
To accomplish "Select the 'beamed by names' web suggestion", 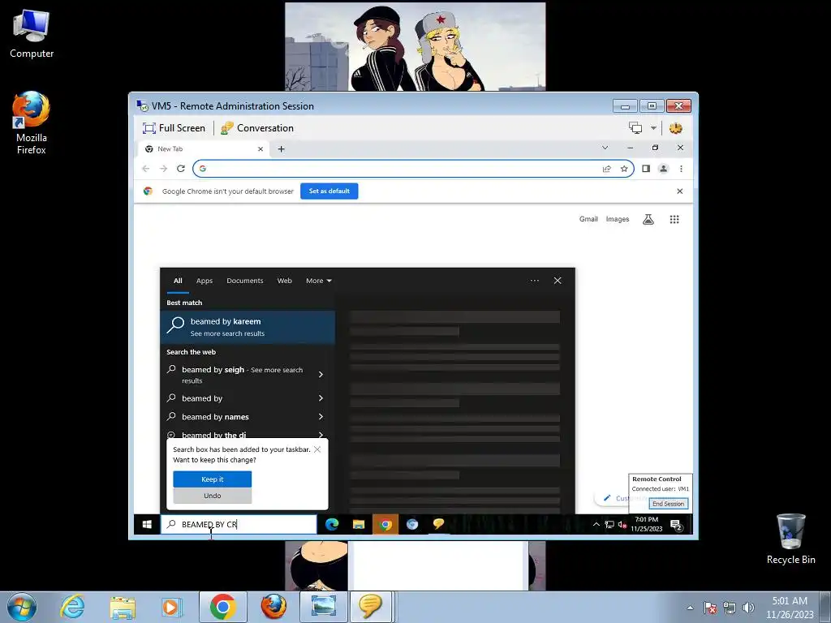I will pyautogui.click(x=215, y=417).
